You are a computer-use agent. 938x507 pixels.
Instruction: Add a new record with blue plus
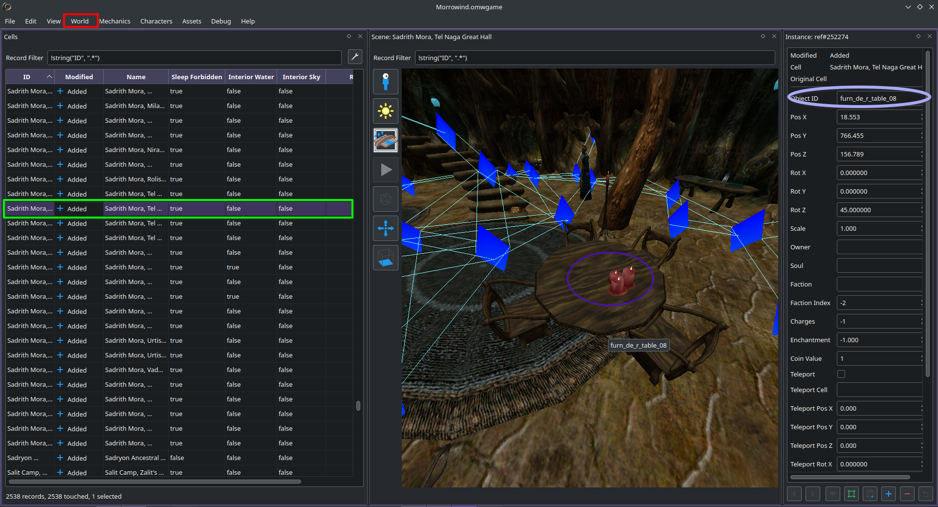(889, 494)
